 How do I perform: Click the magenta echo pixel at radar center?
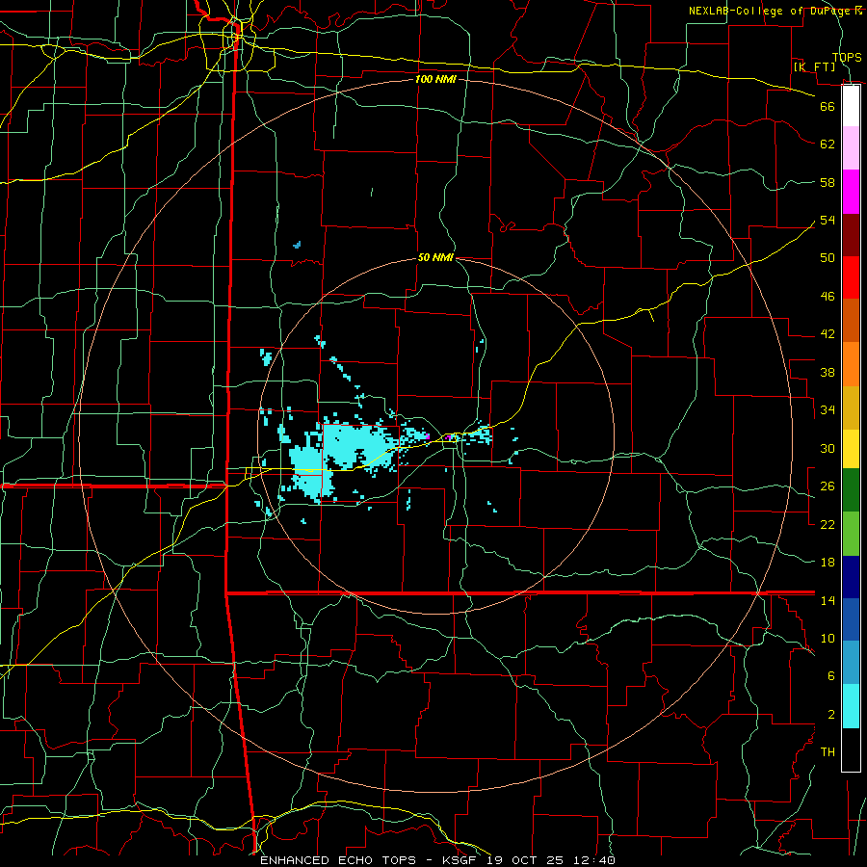[x=448, y=437]
